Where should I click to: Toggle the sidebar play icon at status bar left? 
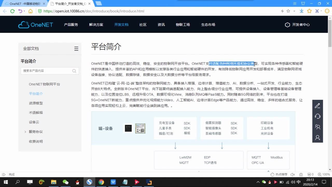coord(4,175)
